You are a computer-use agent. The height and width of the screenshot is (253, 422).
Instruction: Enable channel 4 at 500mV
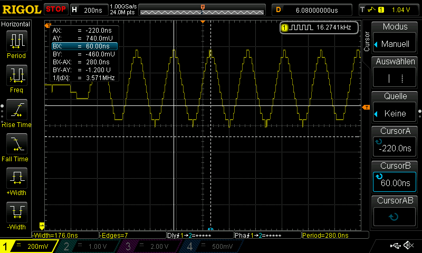[x=213, y=247]
